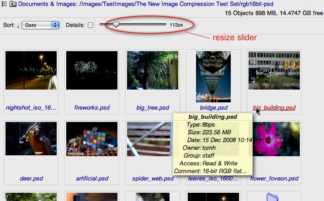Go up one level with the parent folder icon
The width and height of the screenshot is (324, 201).
click(x=13, y=4)
